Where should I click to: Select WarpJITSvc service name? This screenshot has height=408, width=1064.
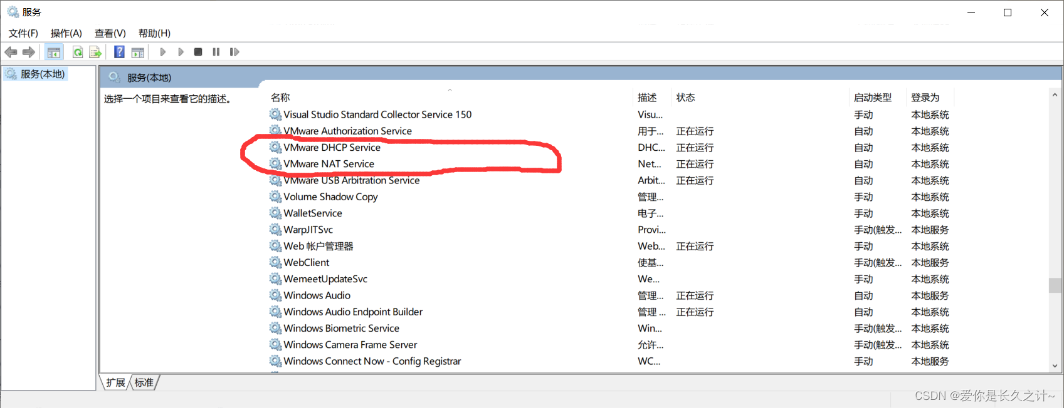point(308,229)
